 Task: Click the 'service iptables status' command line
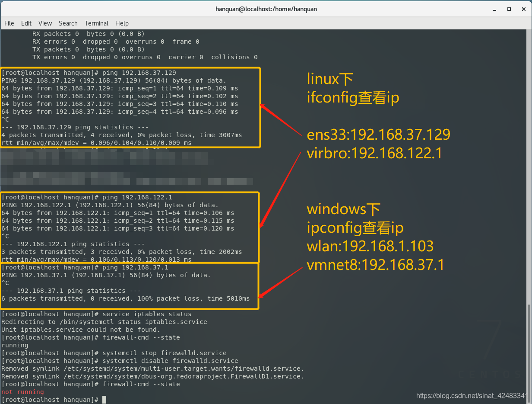[x=96, y=314]
